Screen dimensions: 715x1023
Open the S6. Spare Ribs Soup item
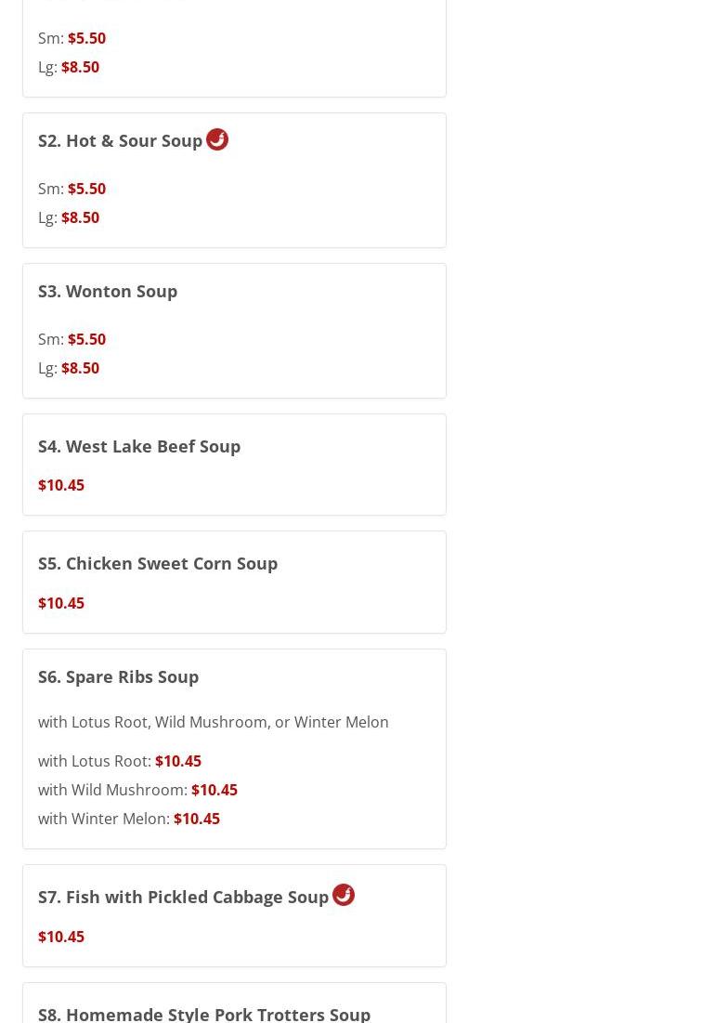tap(118, 677)
